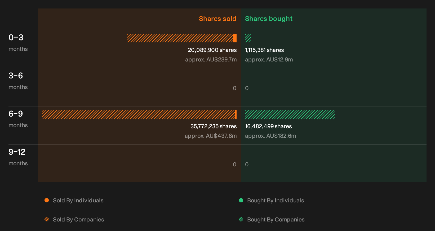Click the zero sold value in 9-12 months
Image resolution: width=435 pixels, height=231 pixels.
click(235, 165)
